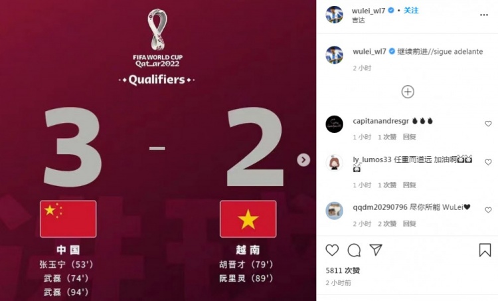Reply to ly_lumos33's comment via 回复
498x301 pixels.
pos(410,185)
